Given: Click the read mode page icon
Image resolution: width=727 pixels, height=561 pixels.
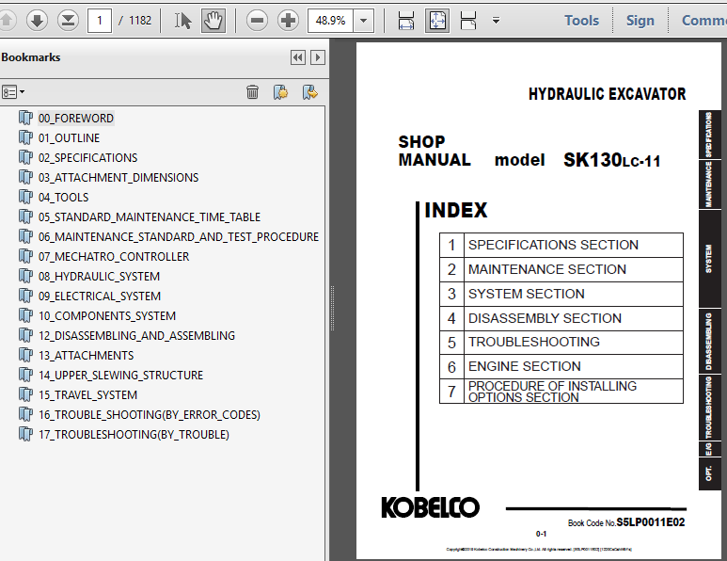Looking at the screenshot, I should tap(467, 21).
